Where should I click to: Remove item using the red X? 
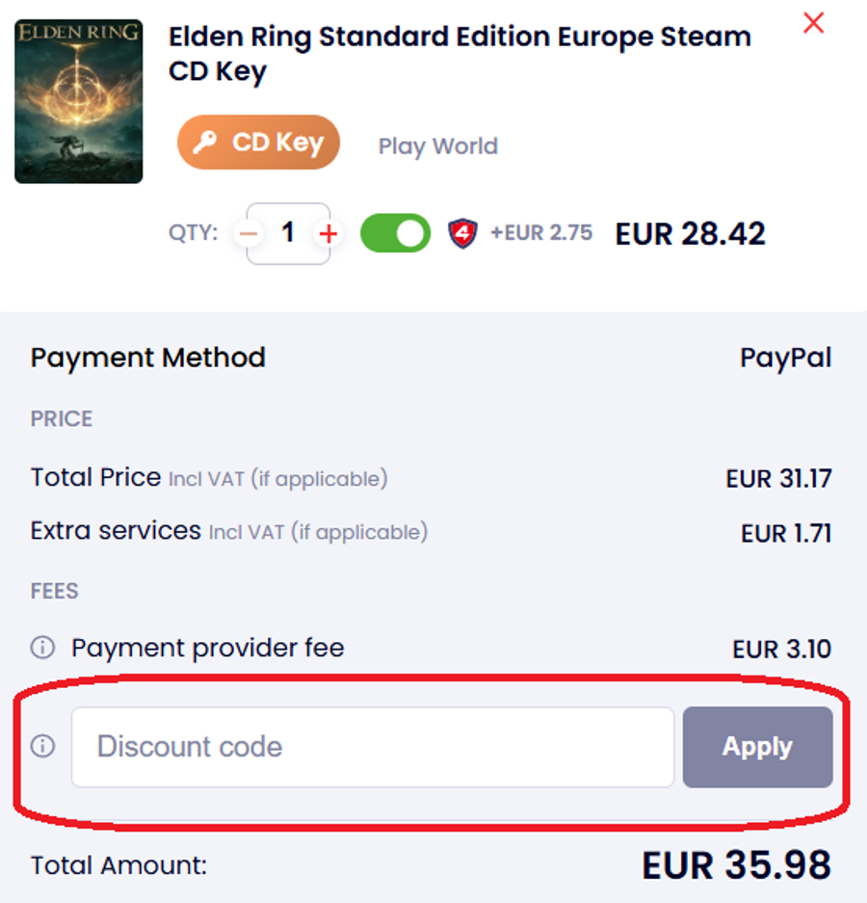(814, 23)
